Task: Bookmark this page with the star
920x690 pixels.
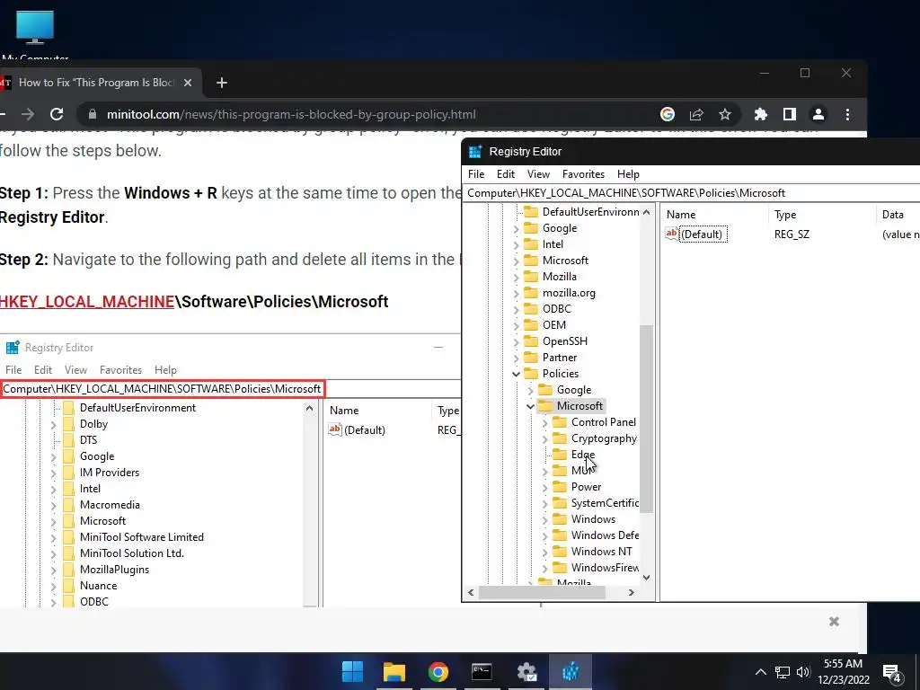Action: click(725, 114)
